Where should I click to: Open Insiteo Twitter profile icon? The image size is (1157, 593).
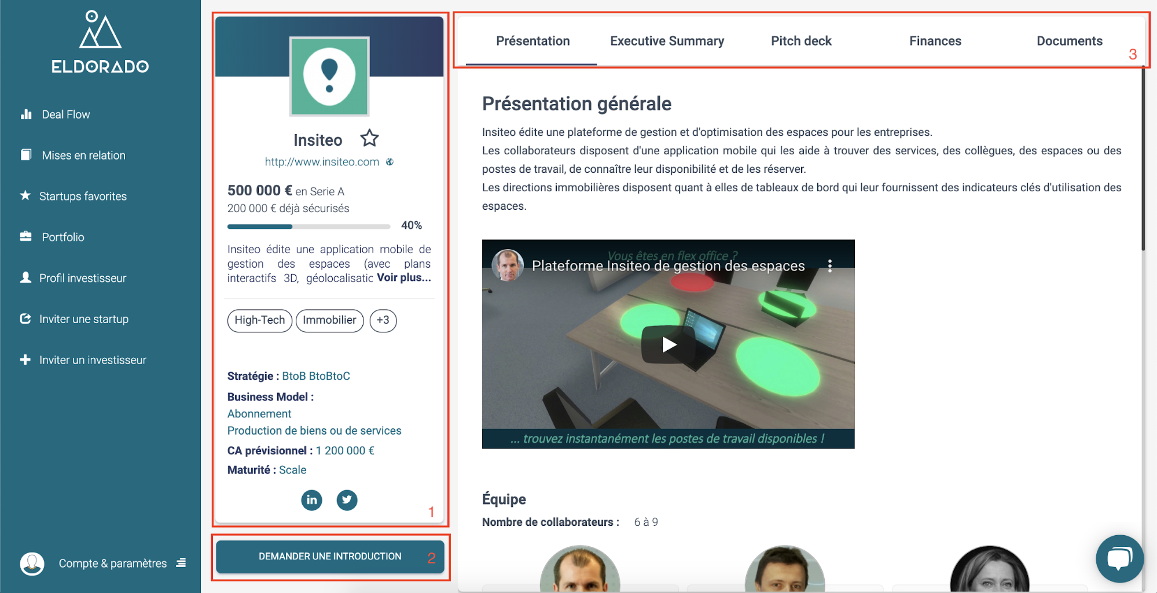point(347,500)
